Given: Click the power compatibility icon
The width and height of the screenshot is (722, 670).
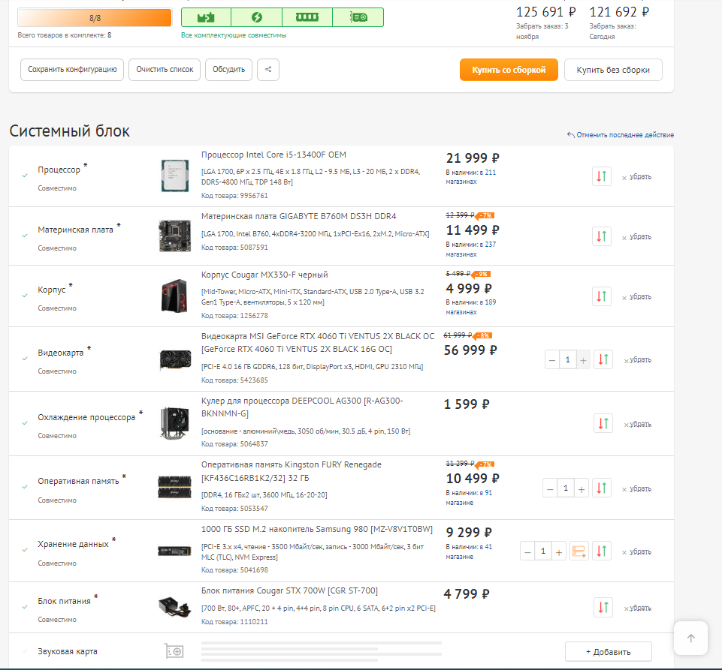Looking at the screenshot, I should click(256, 17).
